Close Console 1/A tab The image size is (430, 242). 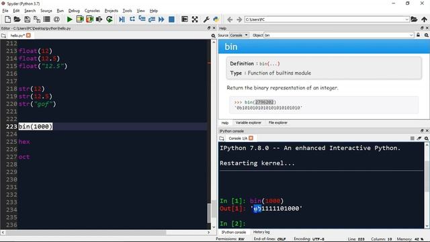click(x=251, y=138)
